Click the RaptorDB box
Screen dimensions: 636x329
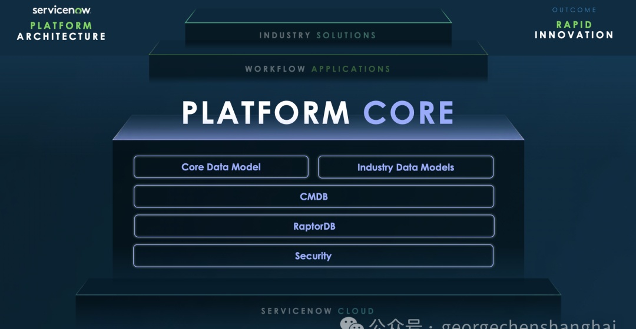tap(314, 226)
